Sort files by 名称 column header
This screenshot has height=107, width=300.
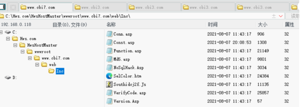click(111, 25)
